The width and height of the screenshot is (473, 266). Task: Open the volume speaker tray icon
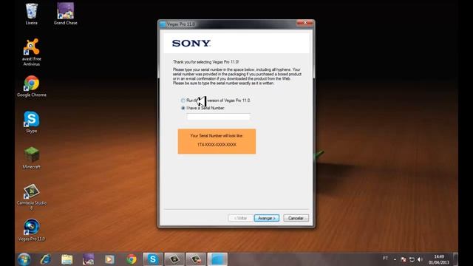click(420, 259)
